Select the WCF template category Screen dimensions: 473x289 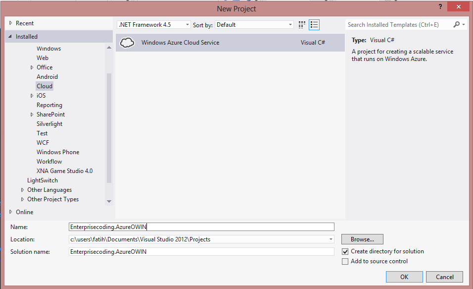[x=43, y=143]
